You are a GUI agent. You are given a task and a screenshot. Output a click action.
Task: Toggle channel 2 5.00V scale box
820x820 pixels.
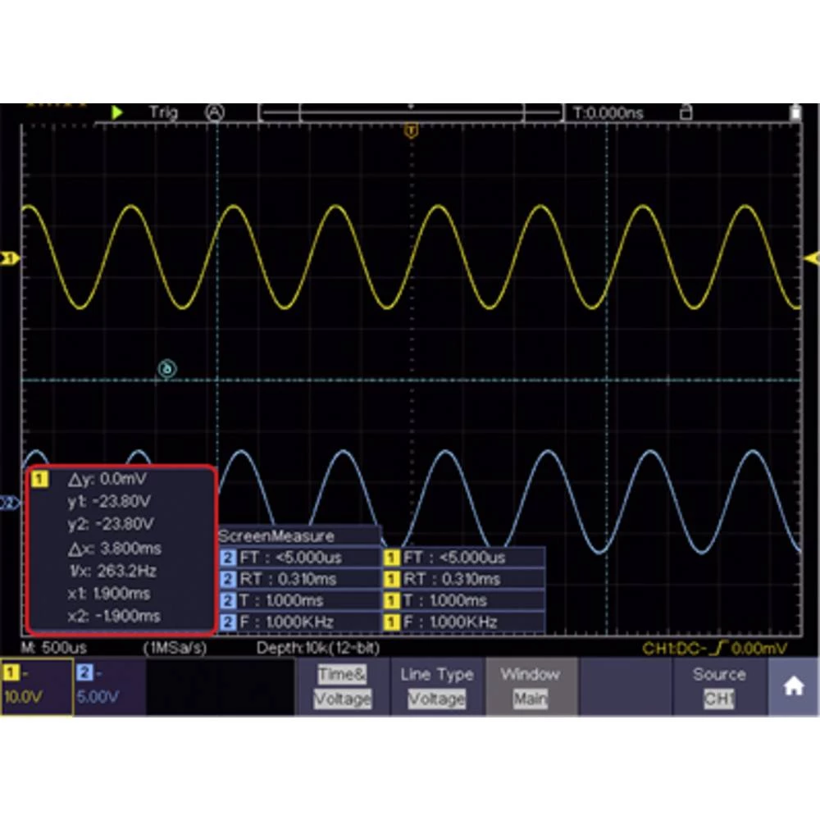[110, 686]
